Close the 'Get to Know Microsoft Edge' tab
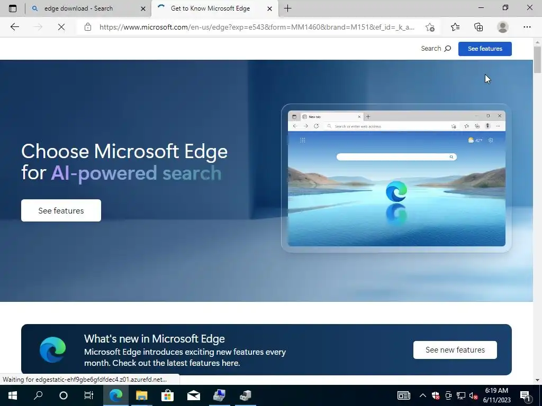The image size is (542, 406). click(x=269, y=8)
